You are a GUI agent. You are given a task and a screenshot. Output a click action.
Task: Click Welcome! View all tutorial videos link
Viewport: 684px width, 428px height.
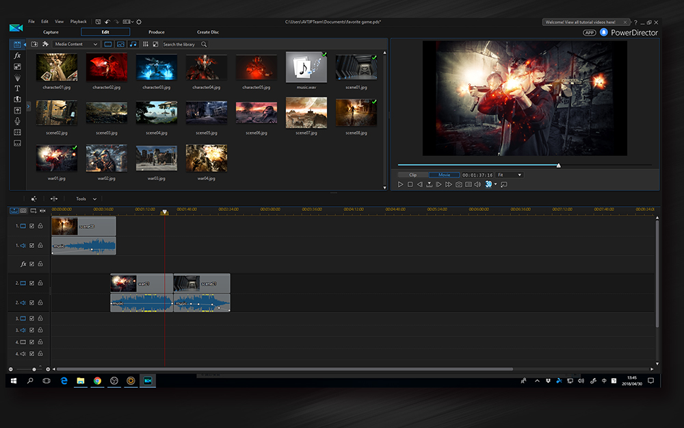(x=581, y=23)
